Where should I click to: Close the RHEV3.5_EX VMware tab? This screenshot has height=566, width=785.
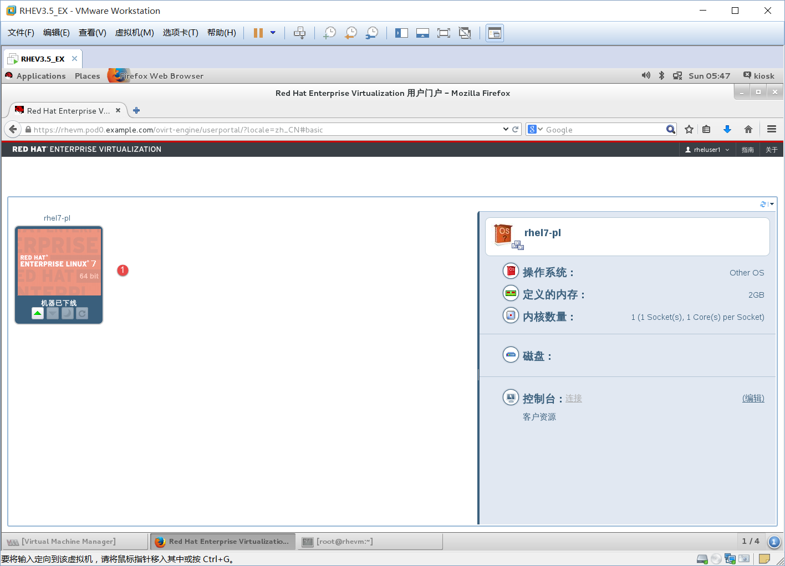click(x=74, y=58)
